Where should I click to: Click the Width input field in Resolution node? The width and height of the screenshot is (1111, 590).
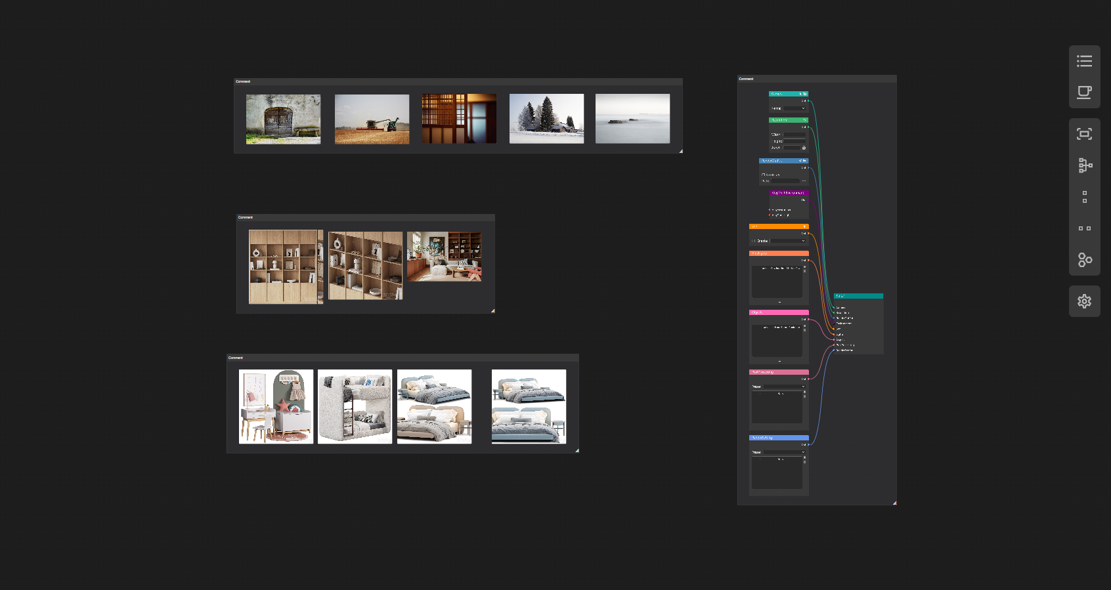pyautogui.click(x=794, y=135)
